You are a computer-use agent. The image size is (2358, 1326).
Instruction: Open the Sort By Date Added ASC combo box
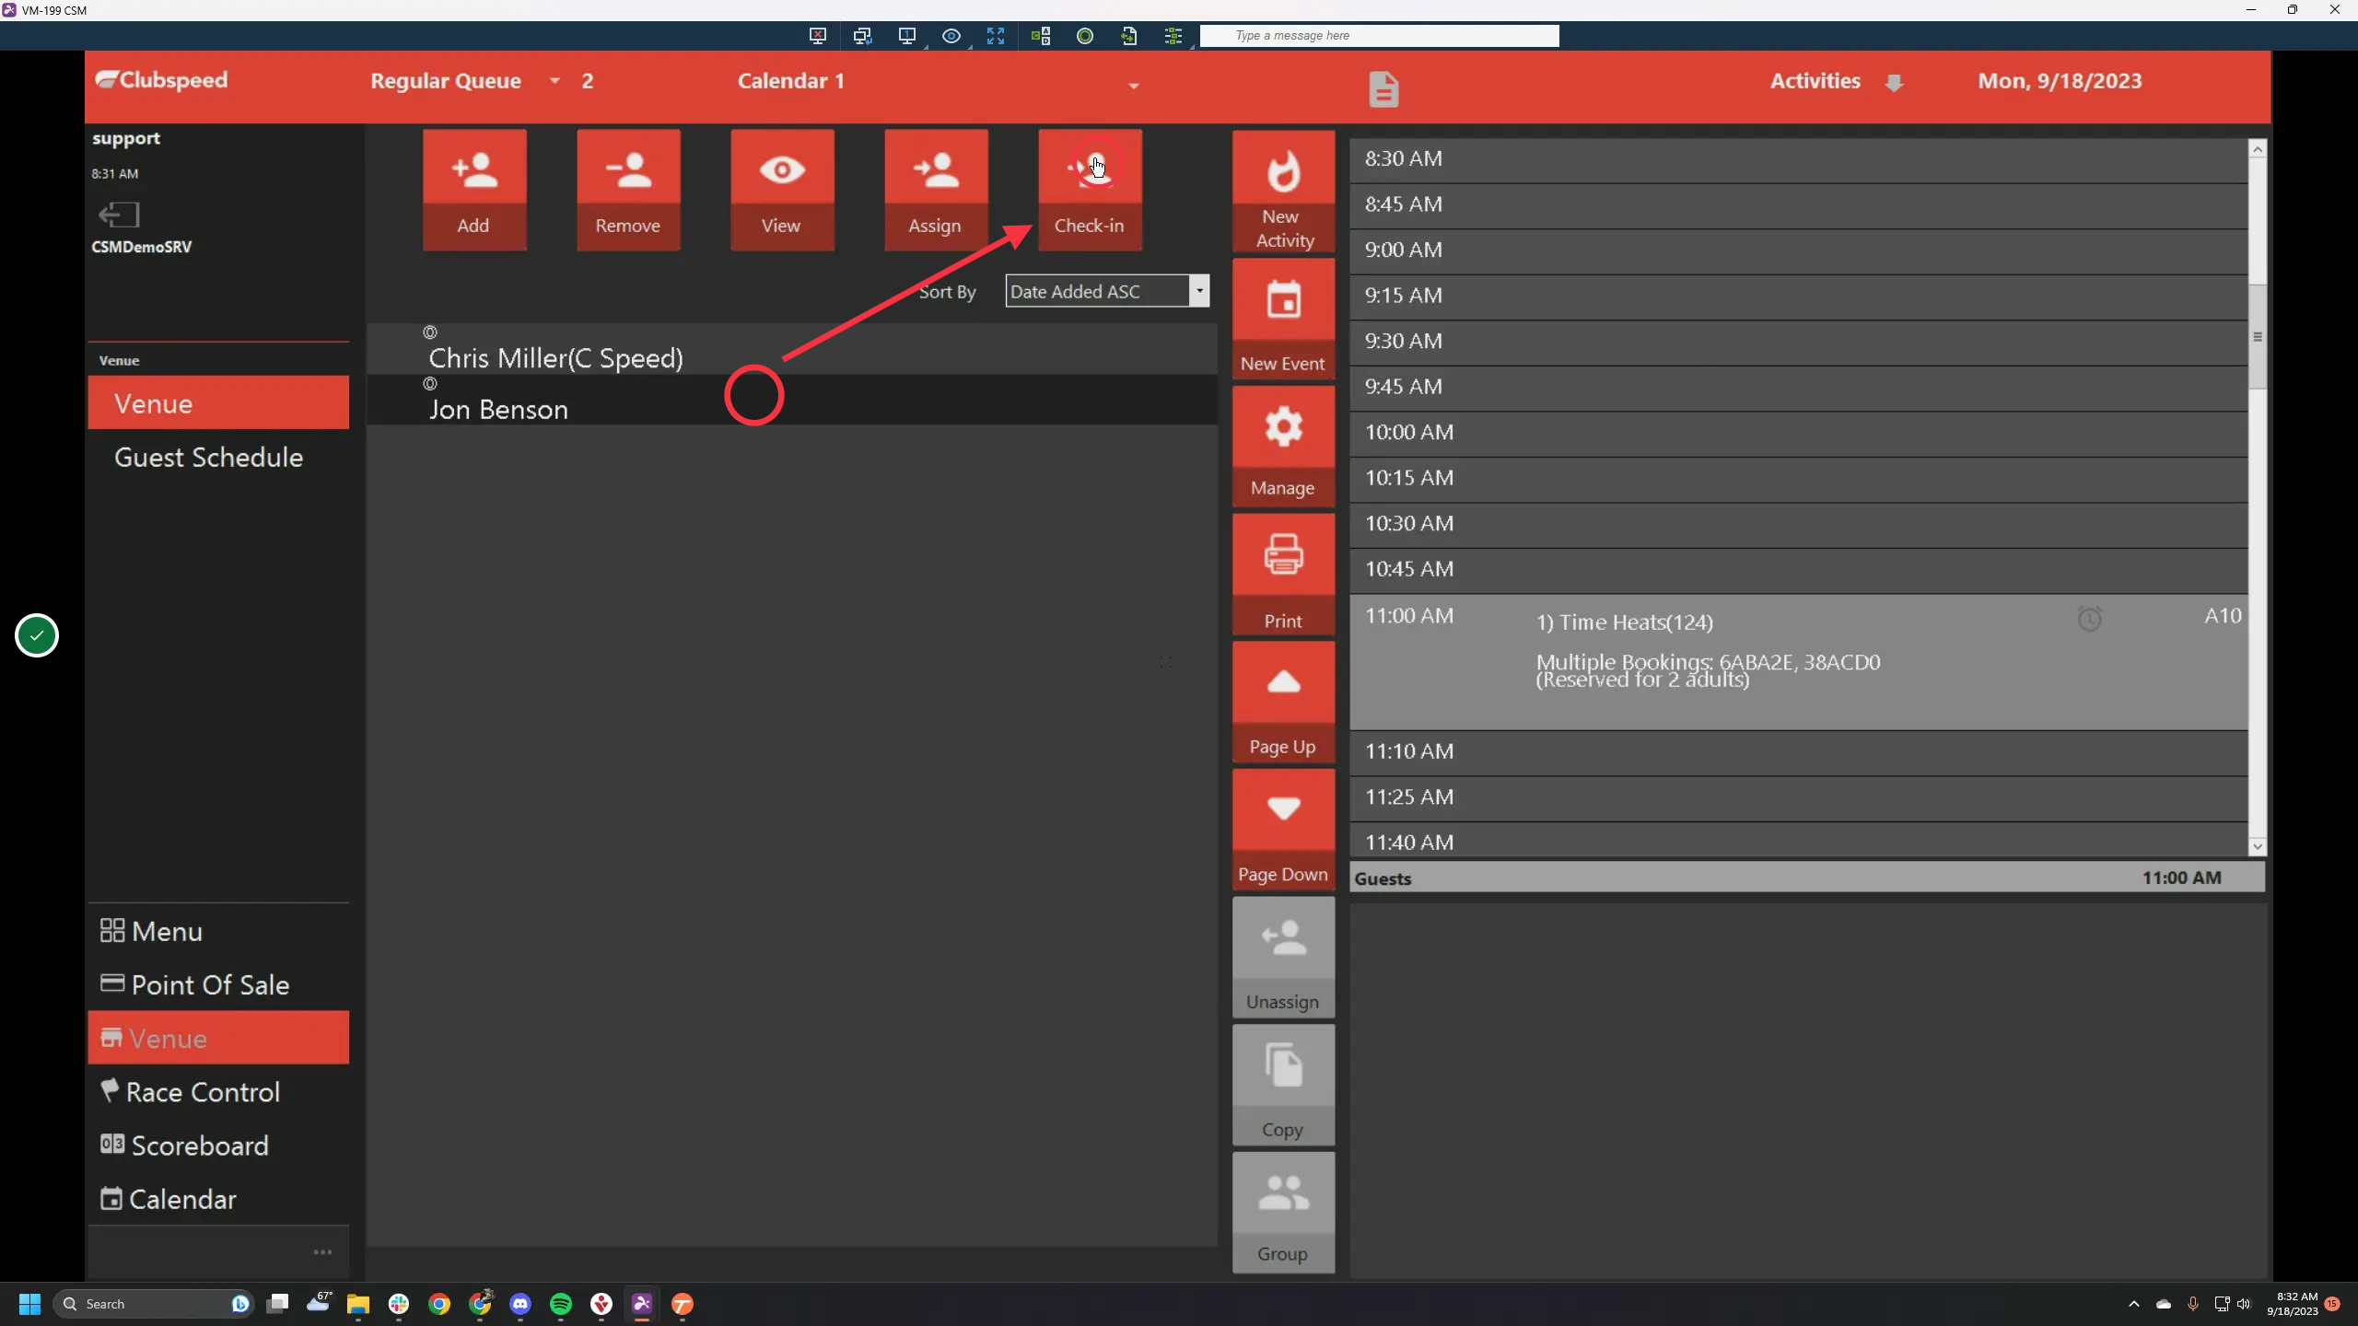[x=1107, y=291]
